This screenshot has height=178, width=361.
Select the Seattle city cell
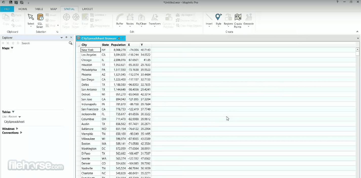[x=91, y=158]
